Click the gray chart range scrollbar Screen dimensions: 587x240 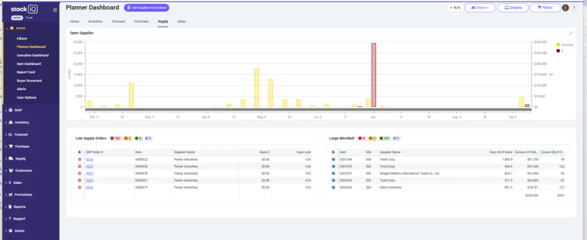point(308,109)
